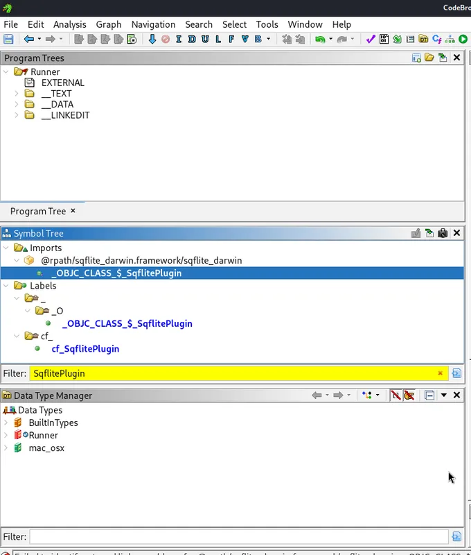The height and width of the screenshot is (555, 471).
Task: Open the Bookmark type dropdown arrow
Action: click(x=269, y=39)
